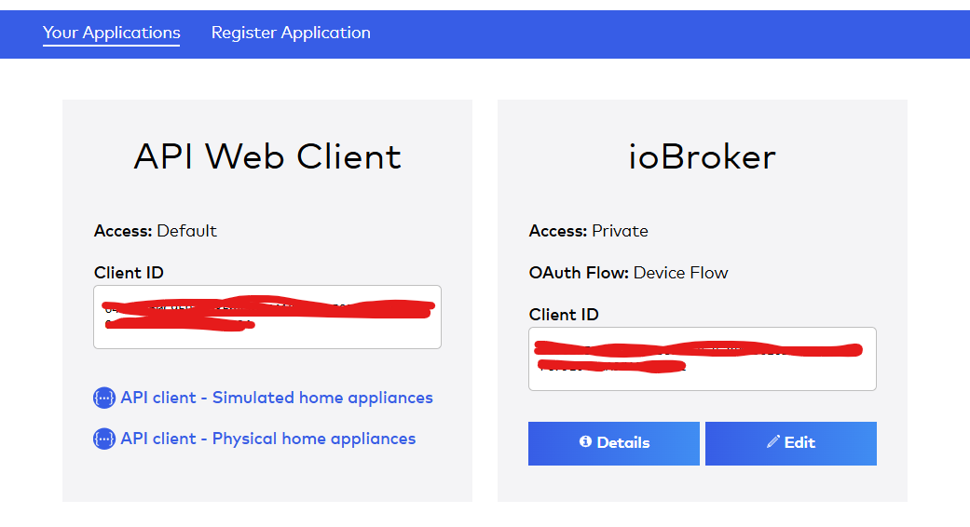Show Details for the ioBroker application
The width and height of the screenshot is (970, 527).
[614, 443]
